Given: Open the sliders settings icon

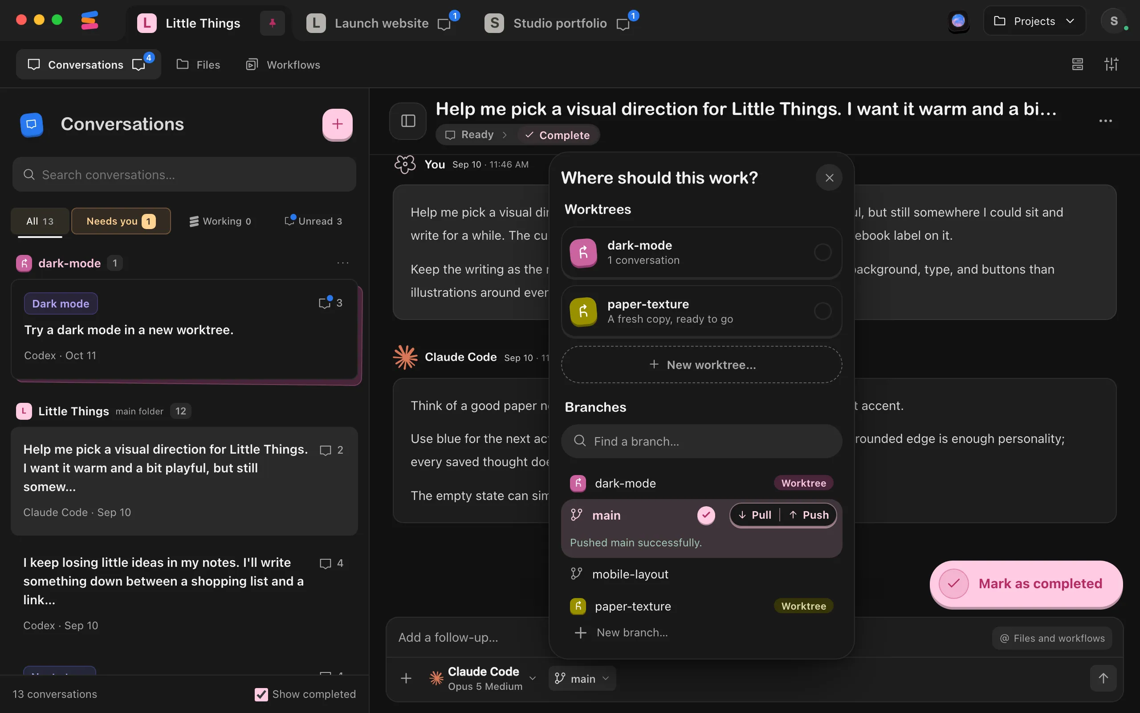Looking at the screenshot, I should pyautogui.click(x=1111, y=64).
